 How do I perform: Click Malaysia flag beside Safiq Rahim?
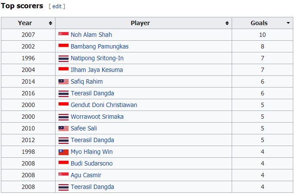tap(63, 81)
